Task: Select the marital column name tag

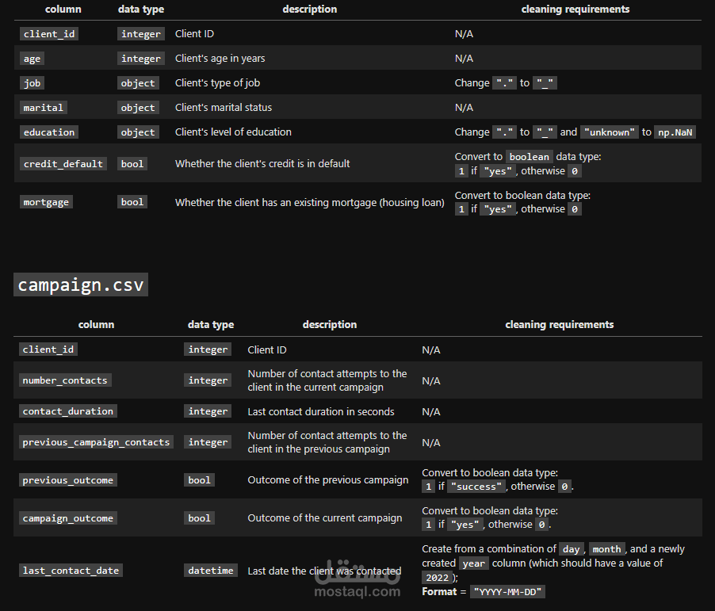Action: point(43,108)
